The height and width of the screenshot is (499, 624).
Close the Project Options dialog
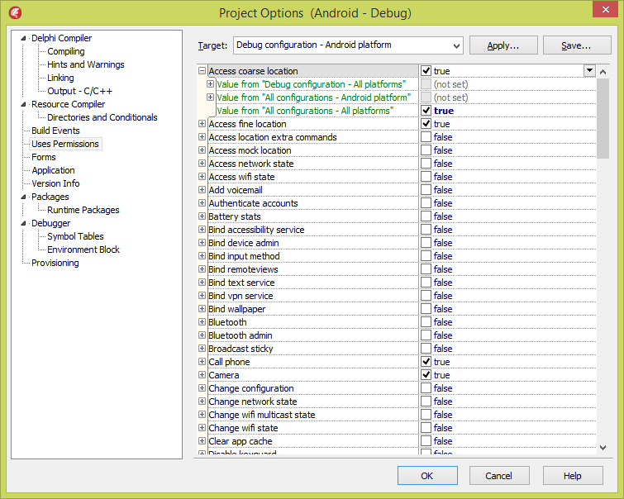pyautogui.click(x=605, y=9)
